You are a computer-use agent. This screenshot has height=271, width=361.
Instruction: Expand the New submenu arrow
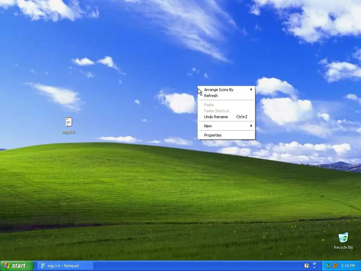[251, 126]
